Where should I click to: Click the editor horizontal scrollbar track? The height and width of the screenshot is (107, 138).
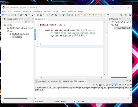(x=71, y=77)
